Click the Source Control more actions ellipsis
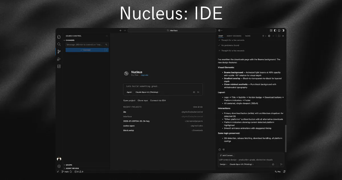 click(x=107, y=36)
